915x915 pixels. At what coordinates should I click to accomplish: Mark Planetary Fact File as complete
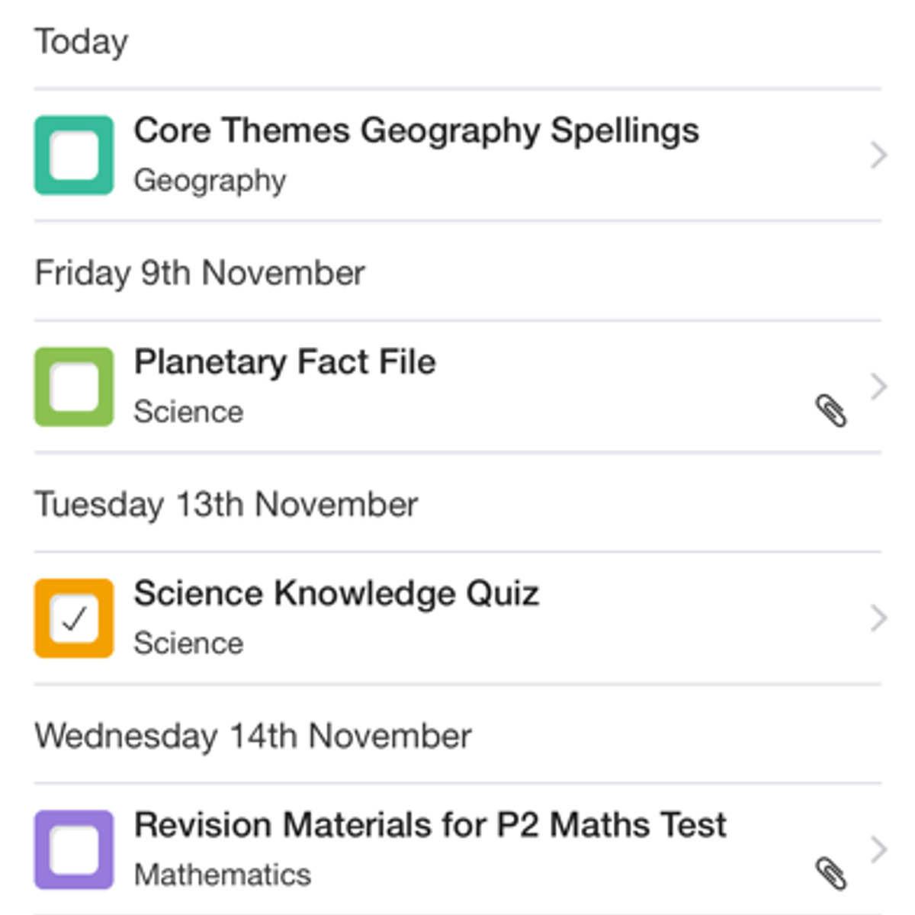click(74, 387)
